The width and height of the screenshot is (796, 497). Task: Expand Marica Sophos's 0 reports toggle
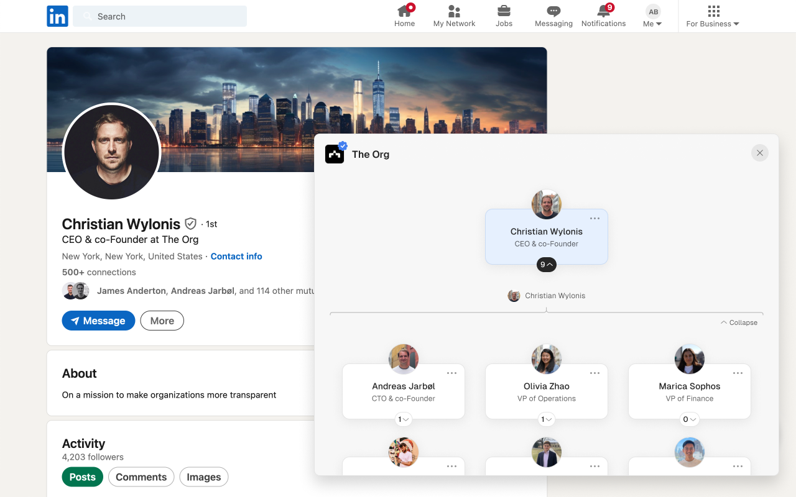pos(690,419)
